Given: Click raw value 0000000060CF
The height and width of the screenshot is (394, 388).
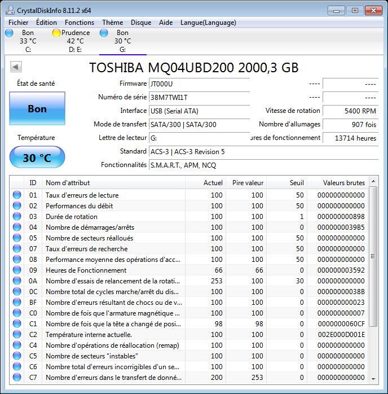Looking at the screenshot, I should (341, 323).
